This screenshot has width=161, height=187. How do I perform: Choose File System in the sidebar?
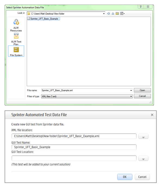click(16, 51)
